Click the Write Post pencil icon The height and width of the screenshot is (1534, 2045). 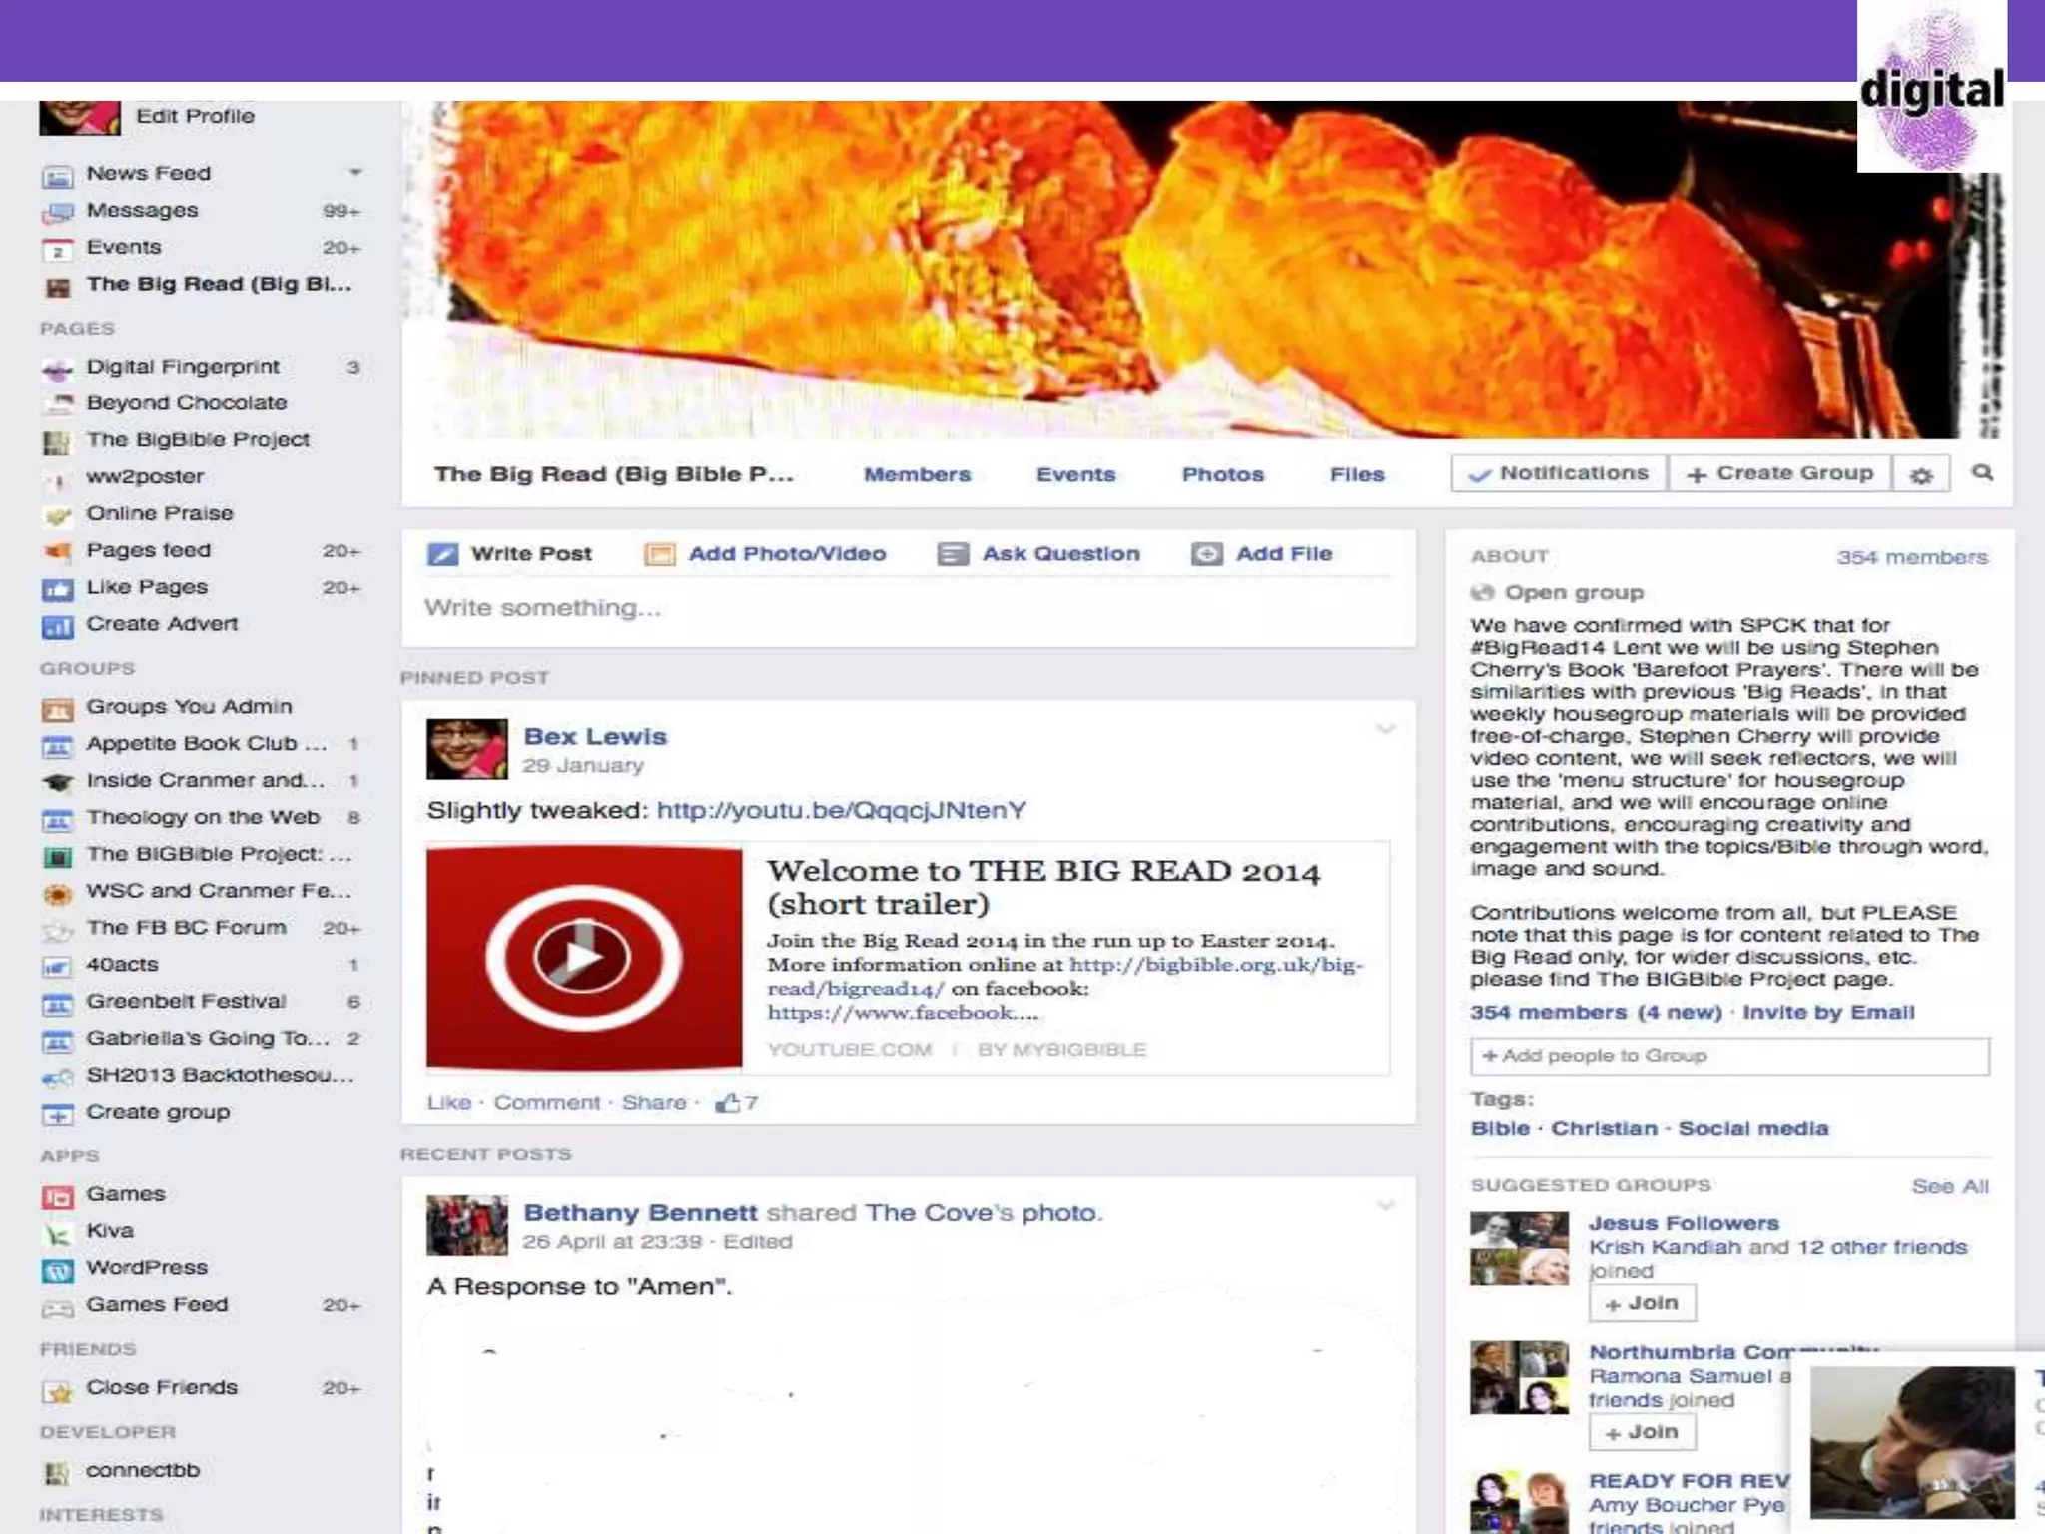(x=442, y=554)
